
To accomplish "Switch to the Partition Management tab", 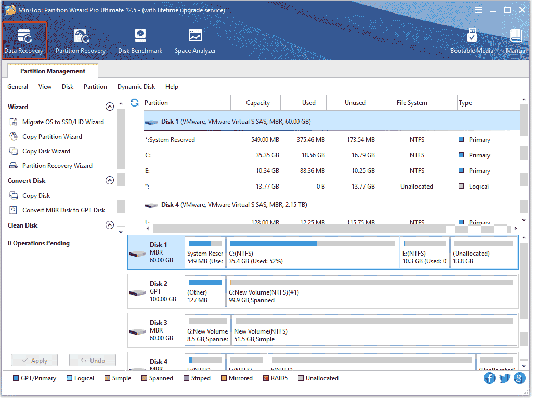I will pos(52,71).
